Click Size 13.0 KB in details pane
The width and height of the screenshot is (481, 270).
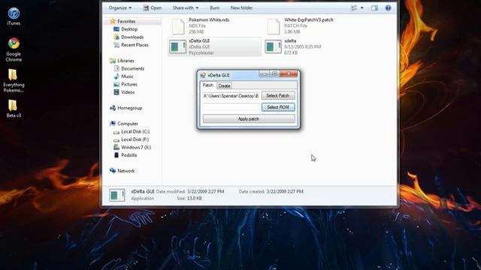(x=189, y=198)
